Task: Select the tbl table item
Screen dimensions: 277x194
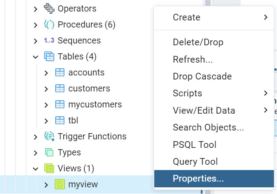Action: click(74, 120)
